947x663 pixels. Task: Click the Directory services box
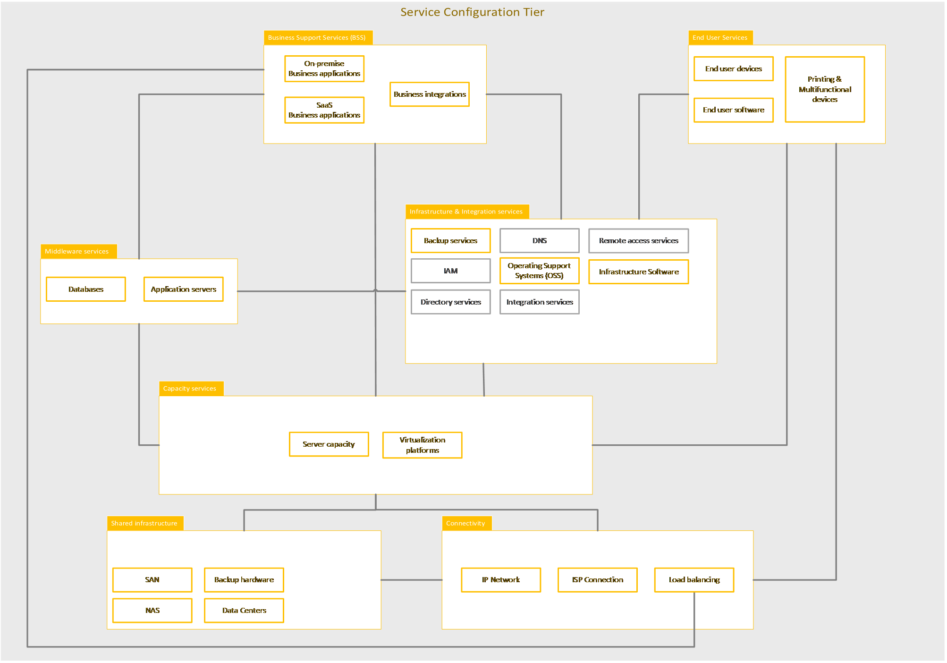pos(450,302)
